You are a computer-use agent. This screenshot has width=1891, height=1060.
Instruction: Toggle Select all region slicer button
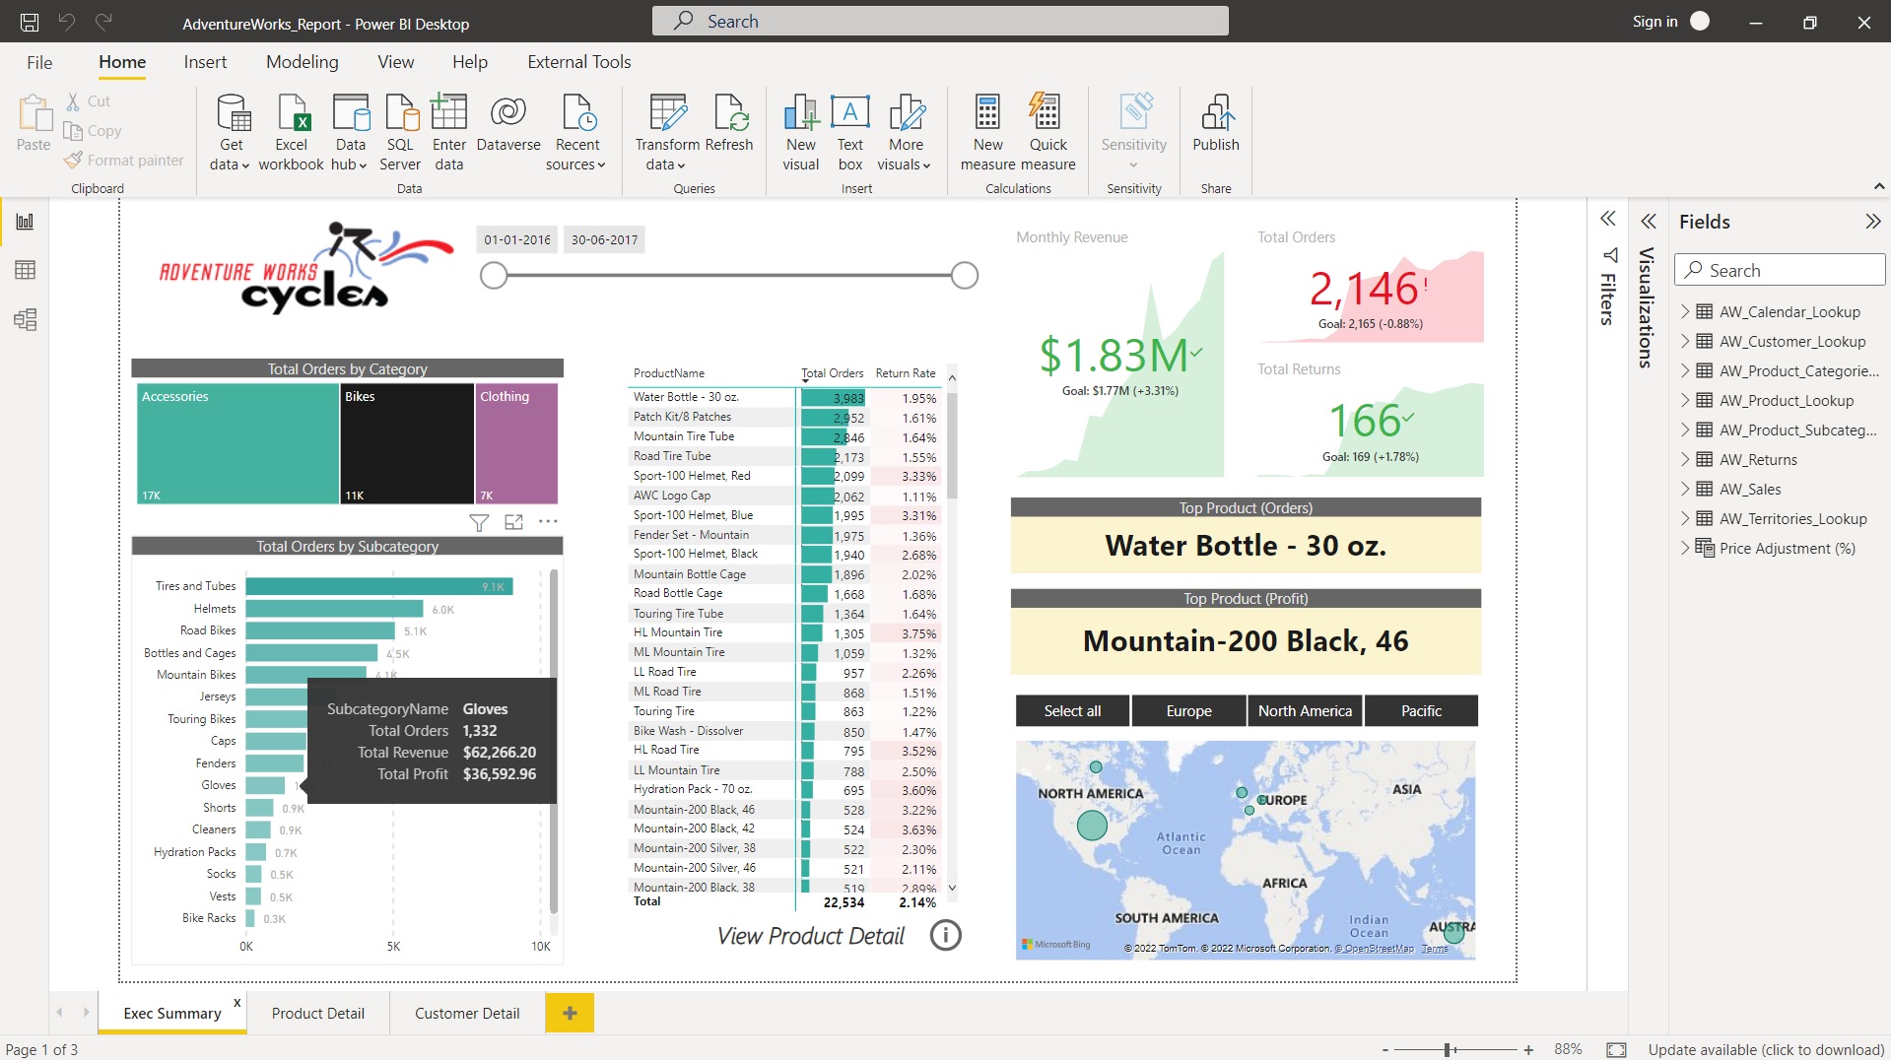(x=1072, y=711)
